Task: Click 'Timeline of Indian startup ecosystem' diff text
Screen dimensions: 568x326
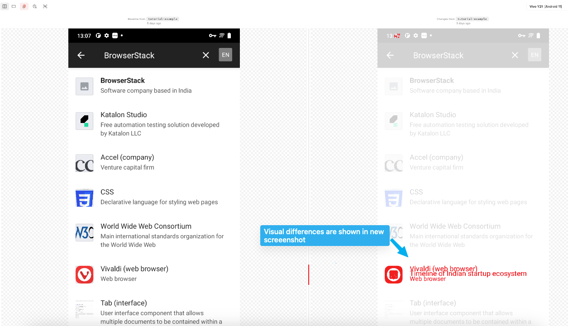Action: pyautogui.click(x=468, y=274)
